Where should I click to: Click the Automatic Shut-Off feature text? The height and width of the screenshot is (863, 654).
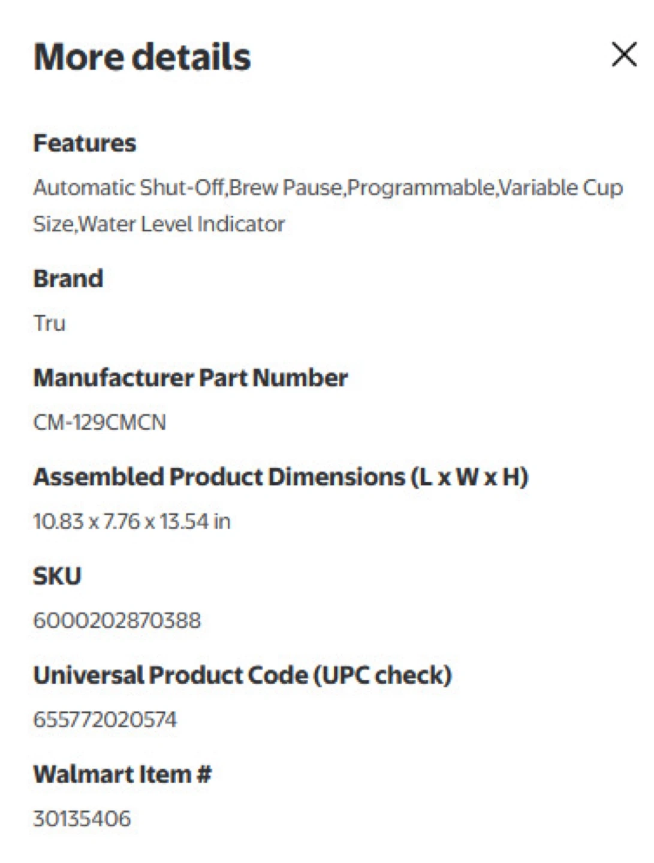coord(128,188)
